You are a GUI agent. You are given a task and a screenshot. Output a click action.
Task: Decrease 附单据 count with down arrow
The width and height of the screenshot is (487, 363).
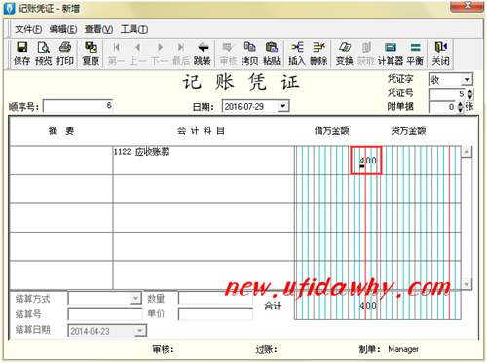pos(460,110)
